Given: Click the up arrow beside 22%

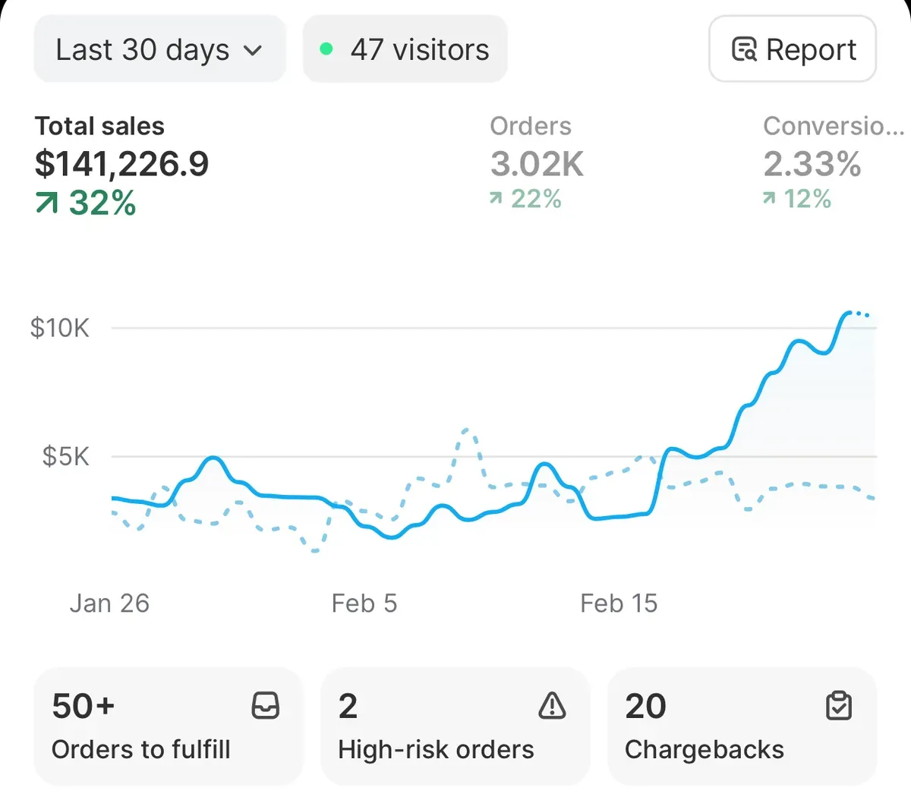Looking at the screenshot, I should click(496, 199).
